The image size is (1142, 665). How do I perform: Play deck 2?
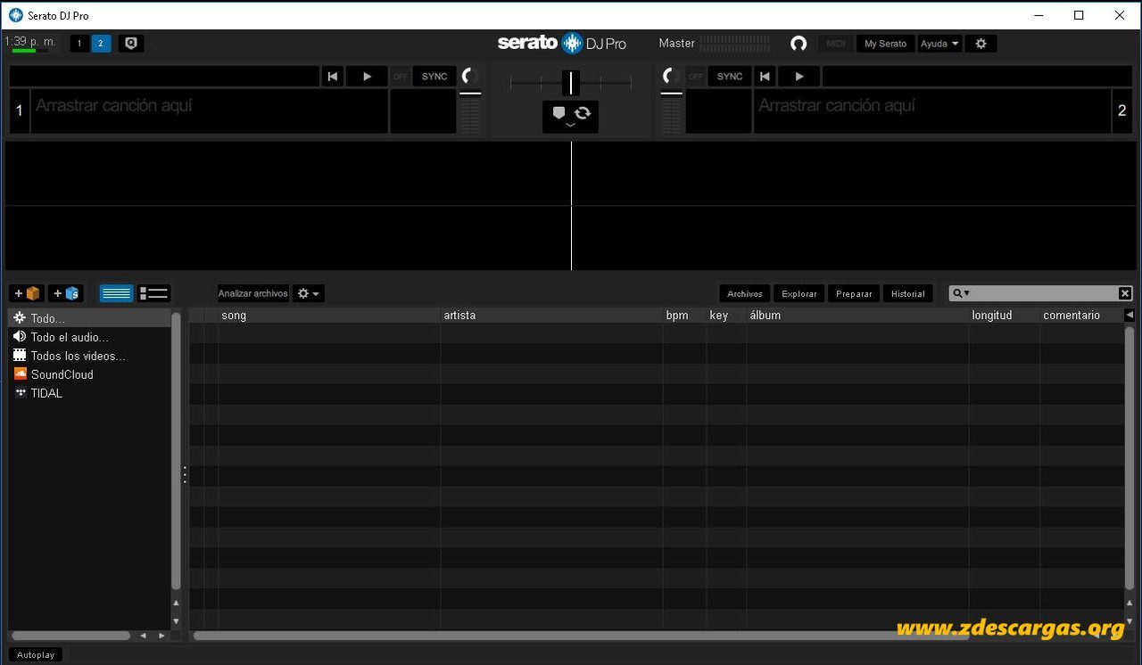pos(799,77)
